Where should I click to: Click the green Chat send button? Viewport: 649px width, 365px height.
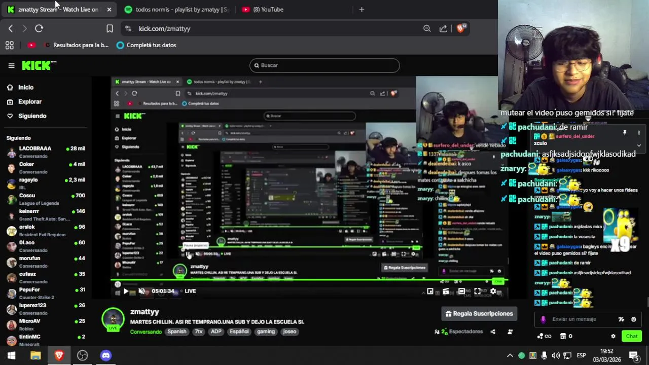click(x=632, y=336)
